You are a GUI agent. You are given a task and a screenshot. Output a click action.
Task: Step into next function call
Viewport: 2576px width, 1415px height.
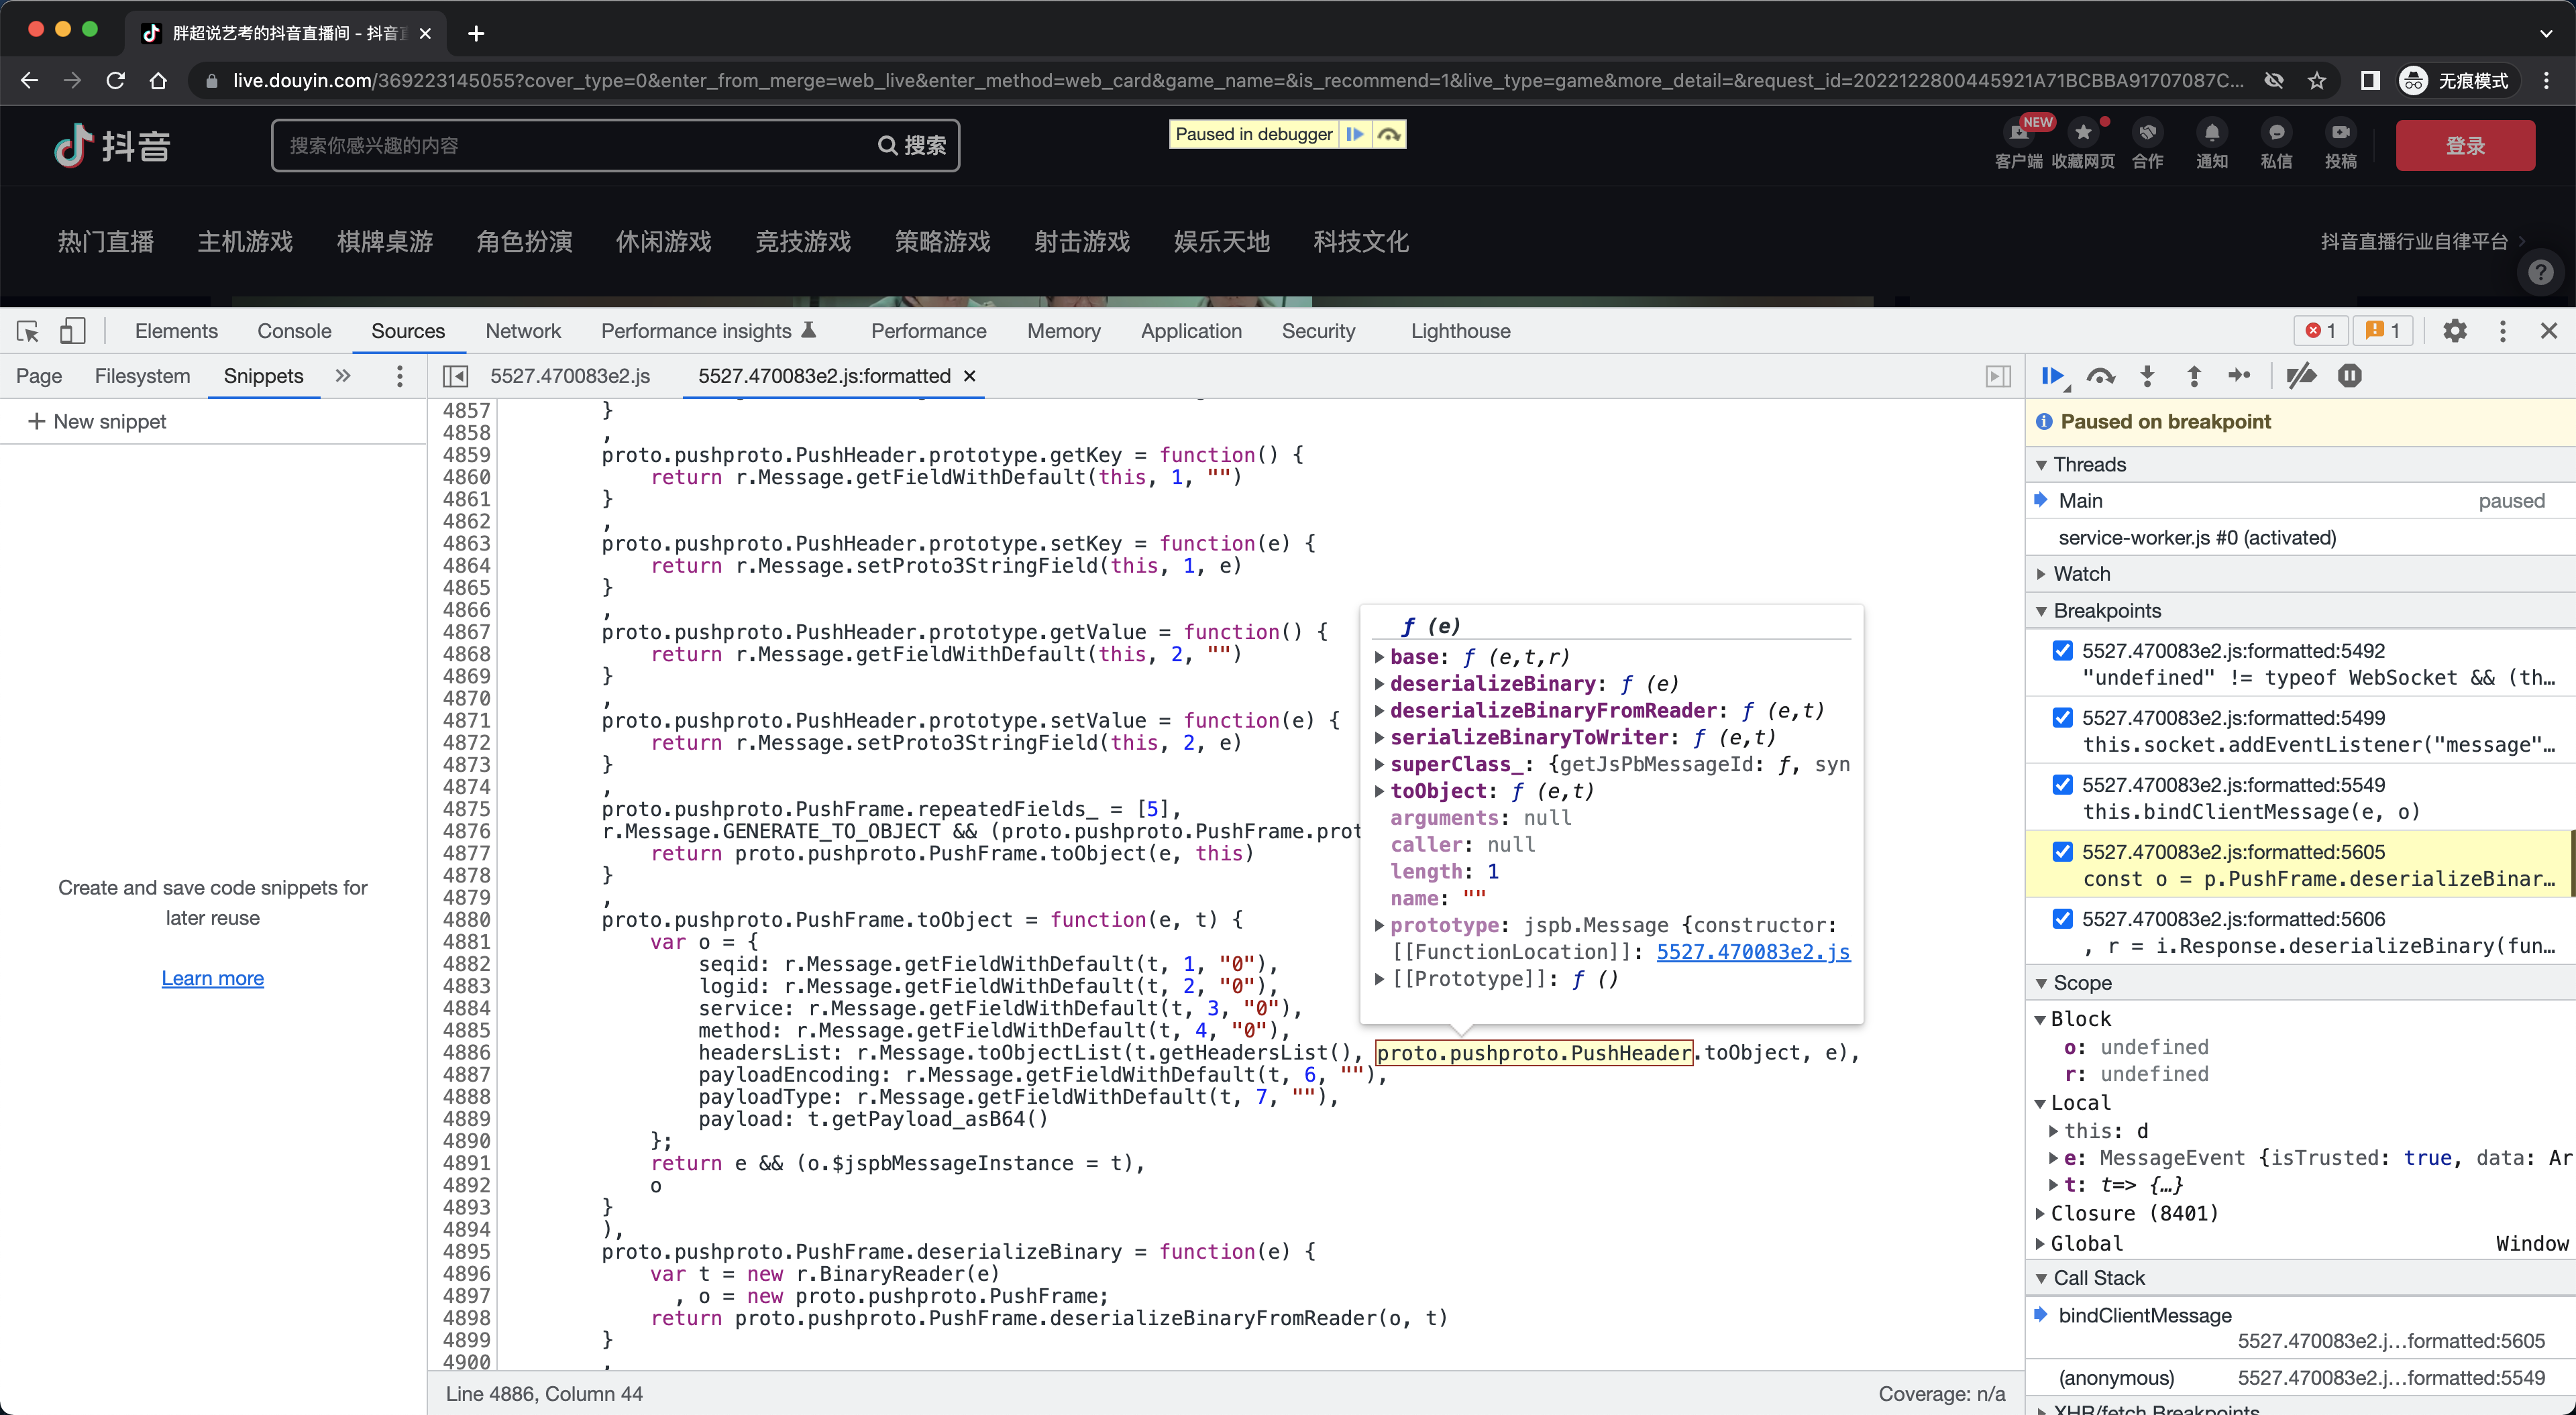click(x=2147, y=376)
